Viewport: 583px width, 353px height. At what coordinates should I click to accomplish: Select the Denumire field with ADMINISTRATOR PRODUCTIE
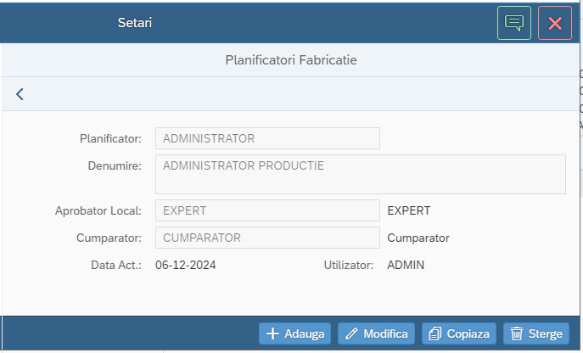[361, 175]
